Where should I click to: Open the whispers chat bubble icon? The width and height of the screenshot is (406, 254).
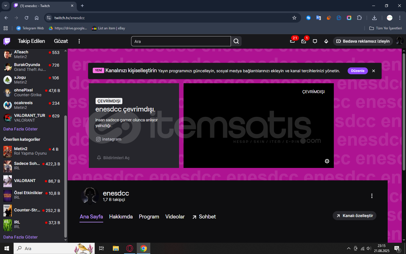[x=315, y=41]
